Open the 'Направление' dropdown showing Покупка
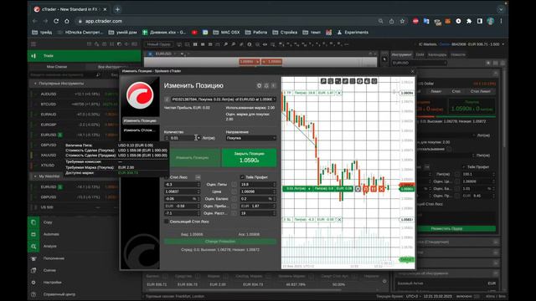 tap(251, 138)
